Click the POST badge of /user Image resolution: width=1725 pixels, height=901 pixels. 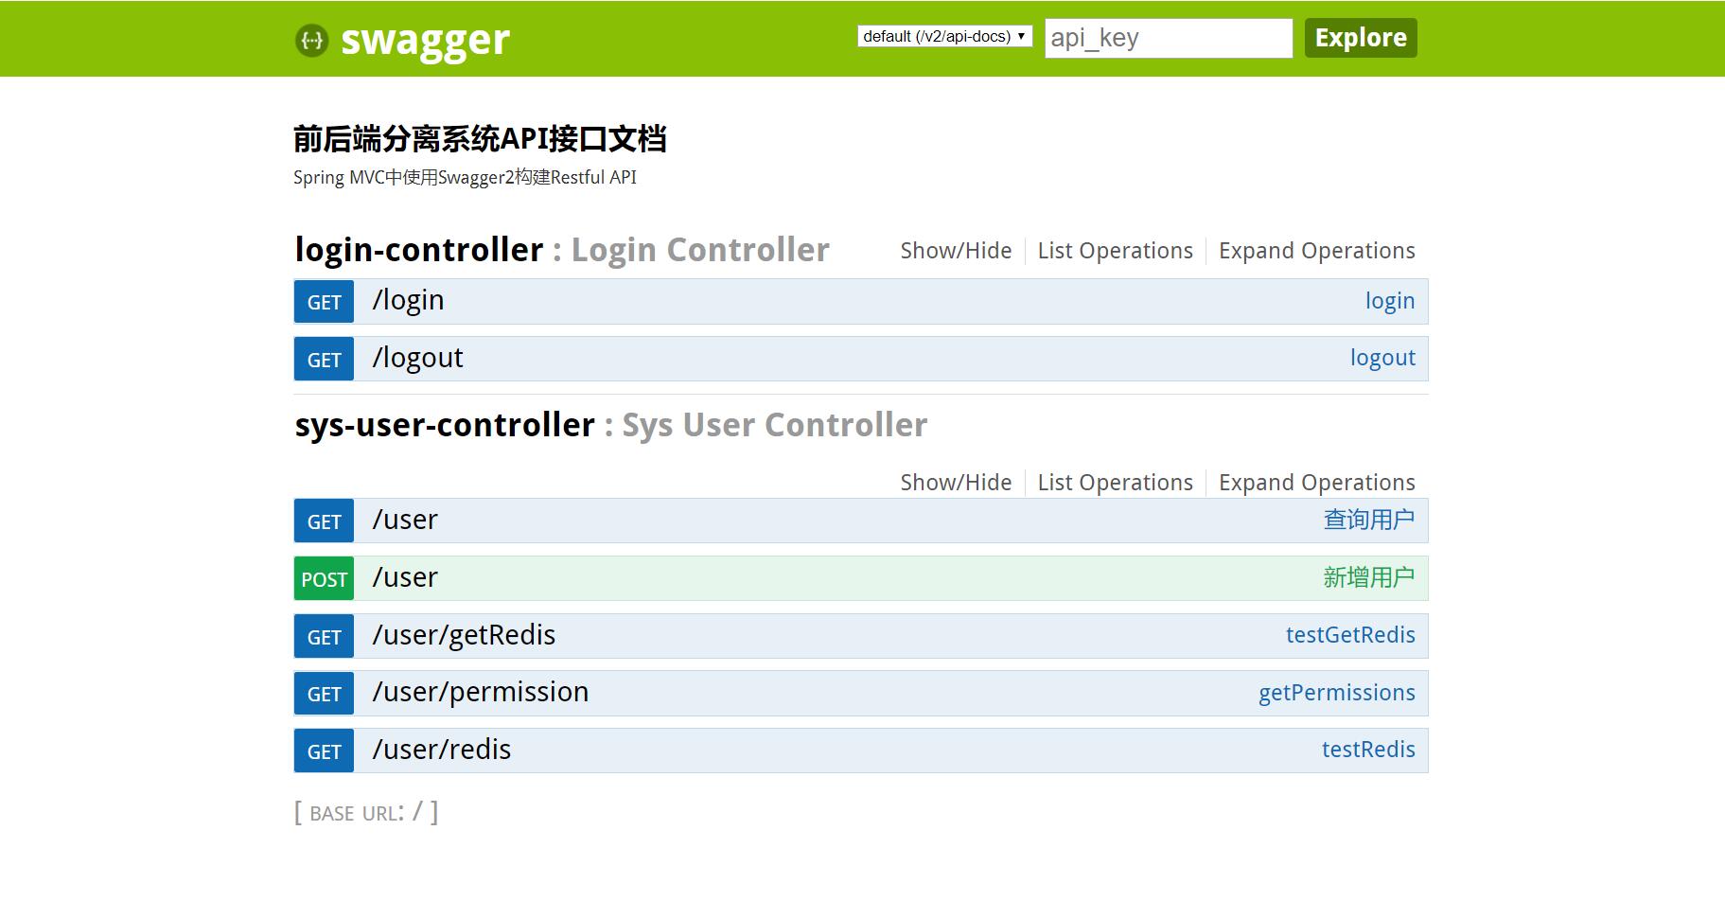(x=324, y=579)
